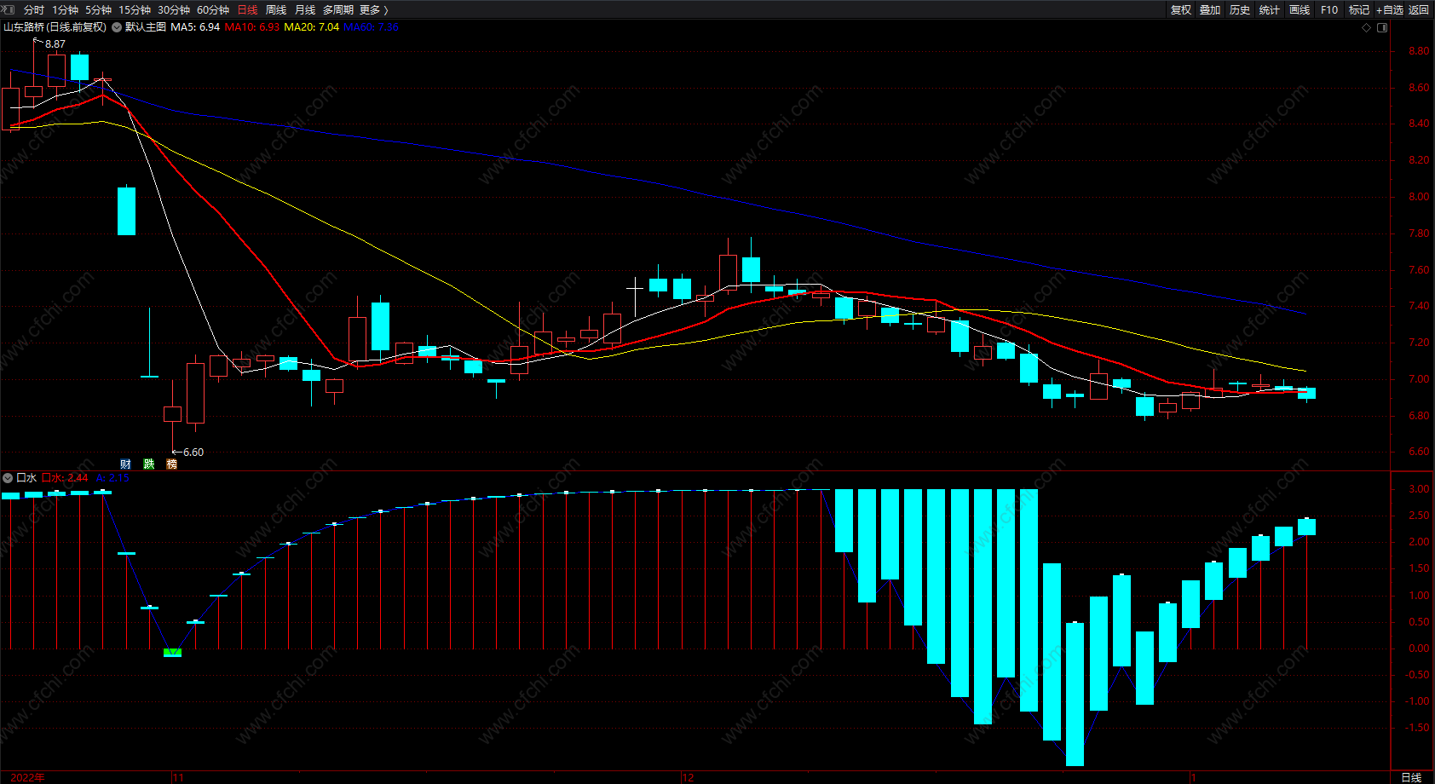1435x784 pixels.
Task: Switch to the 月线 monthly chart
Action: click(x=305, y=10)
